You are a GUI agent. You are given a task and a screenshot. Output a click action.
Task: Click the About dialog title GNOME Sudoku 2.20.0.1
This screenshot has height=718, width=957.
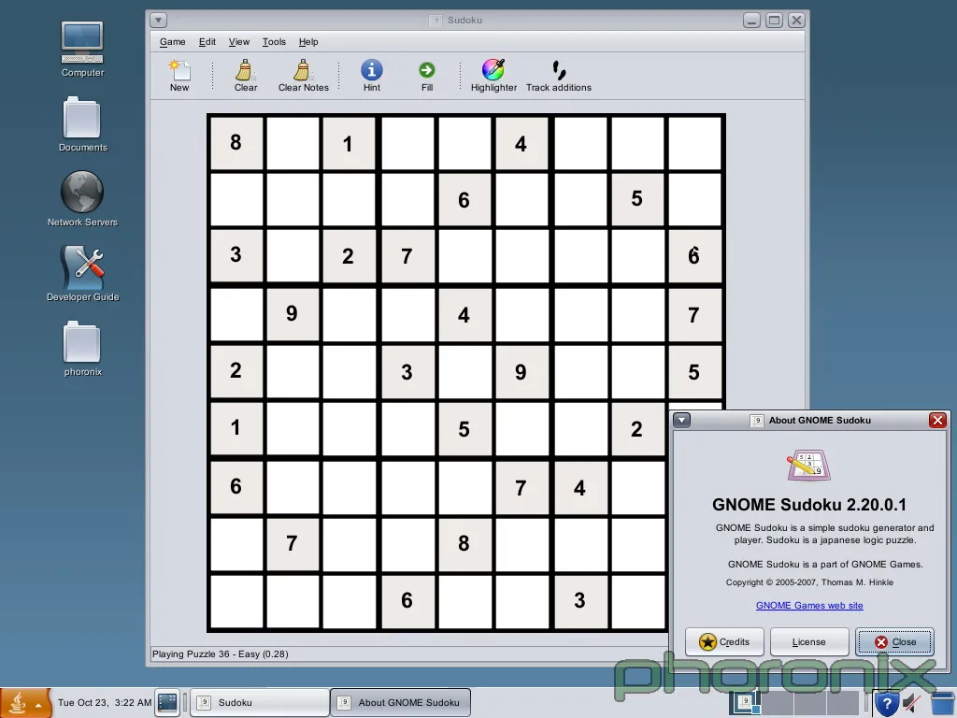tap(809, 504)
